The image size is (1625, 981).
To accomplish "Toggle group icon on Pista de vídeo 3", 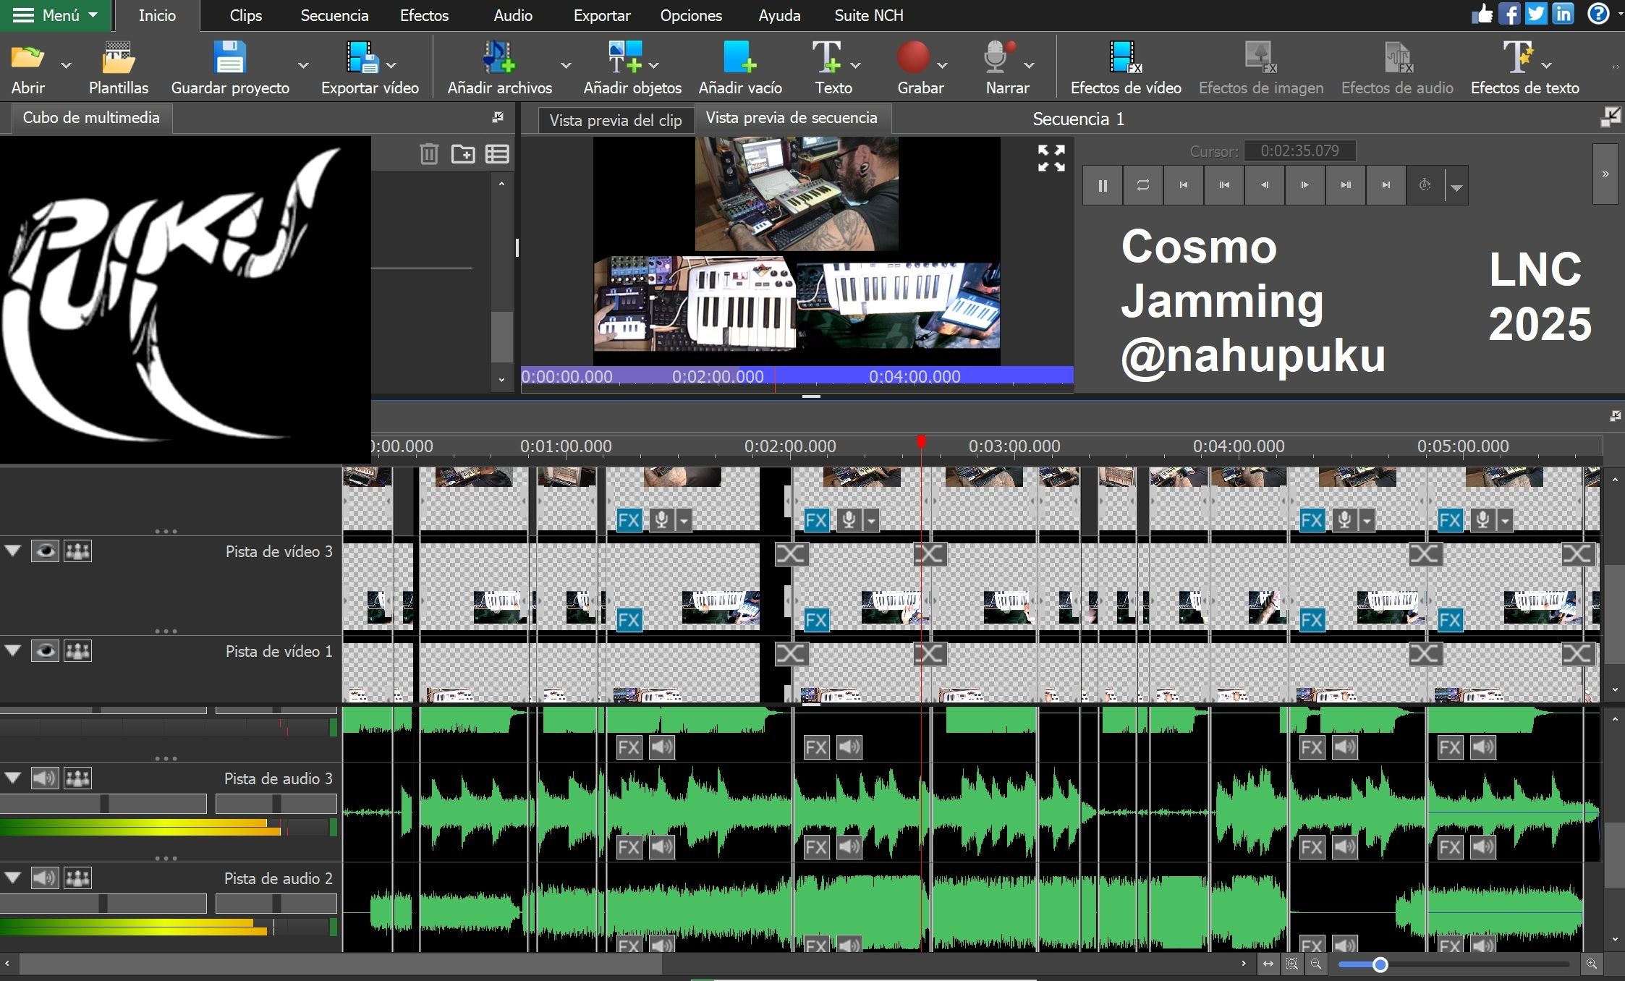I will [77, 551].
